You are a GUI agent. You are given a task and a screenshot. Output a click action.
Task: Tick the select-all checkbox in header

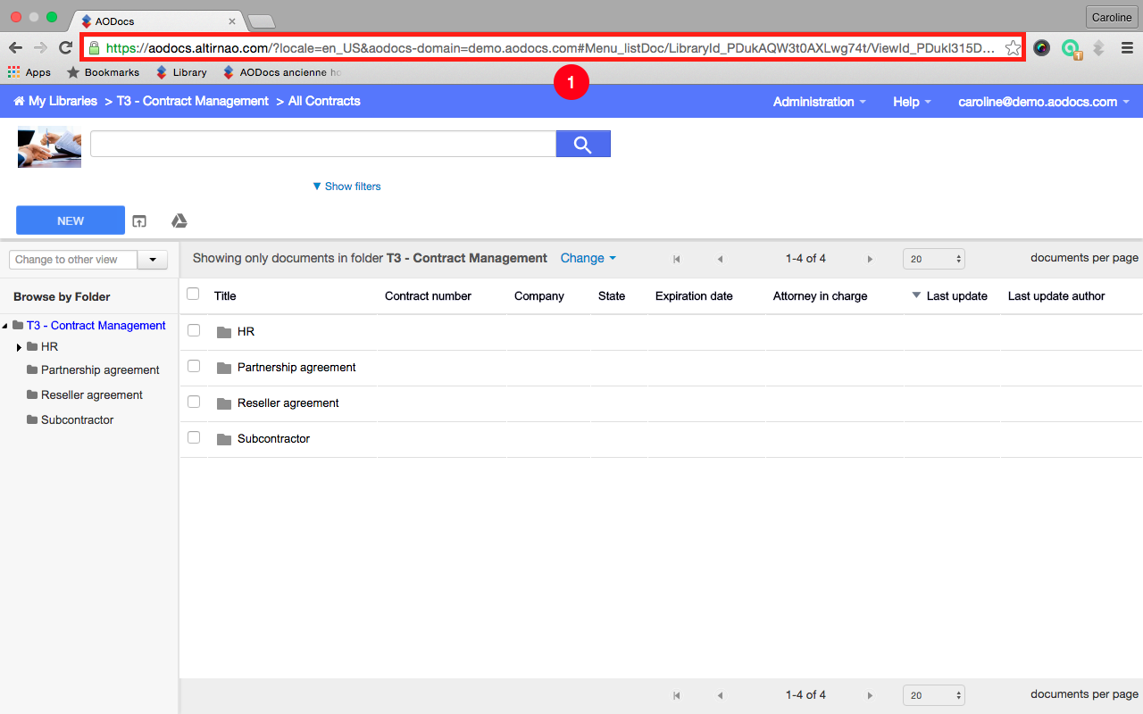[x=193, y=294]
